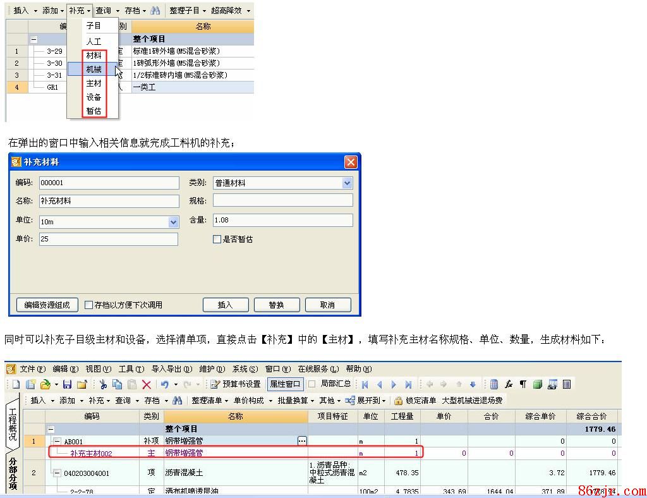Image resolution: width=647 pixels, height=498 pixels.
Task: Click the 编辑资源组成 button
Action: click(x=47, y=305)
